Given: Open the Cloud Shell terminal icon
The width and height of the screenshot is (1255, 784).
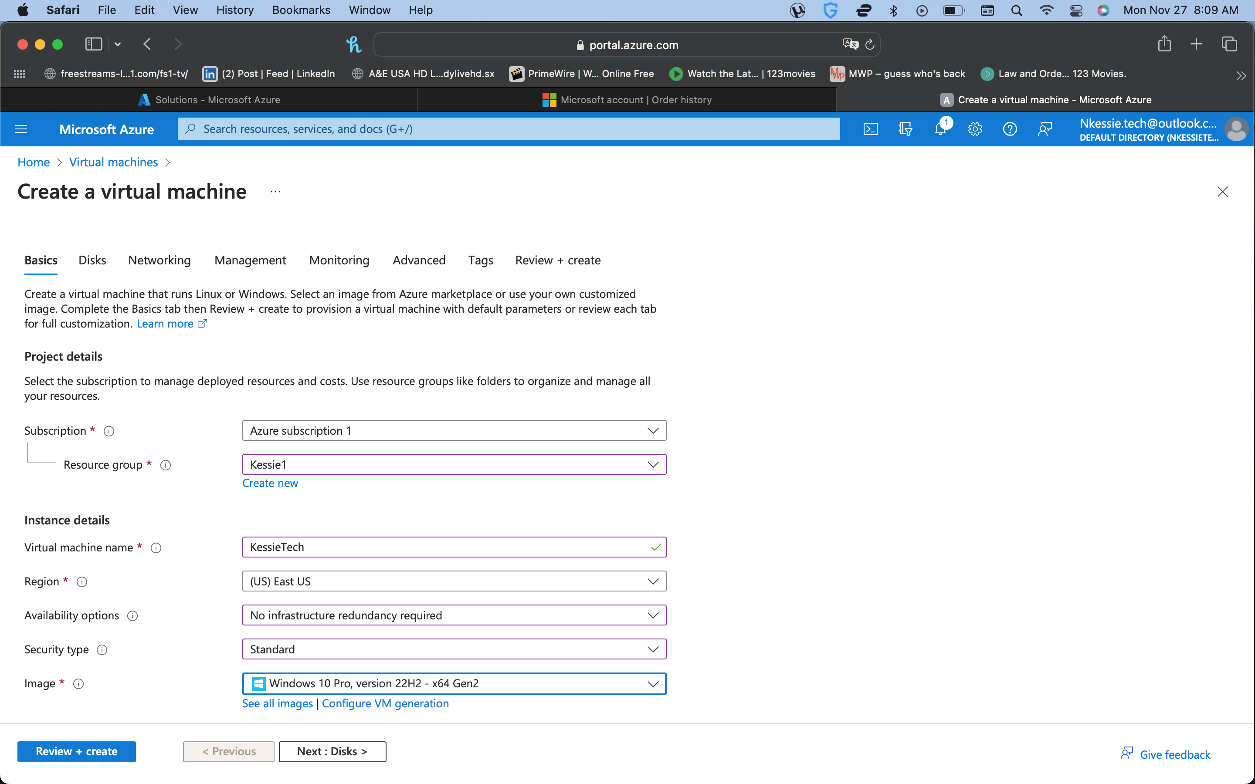Looking at the screenshot, I should coord(871,128).
